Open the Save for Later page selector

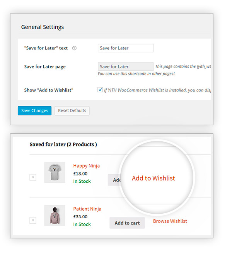coord(125,66)
